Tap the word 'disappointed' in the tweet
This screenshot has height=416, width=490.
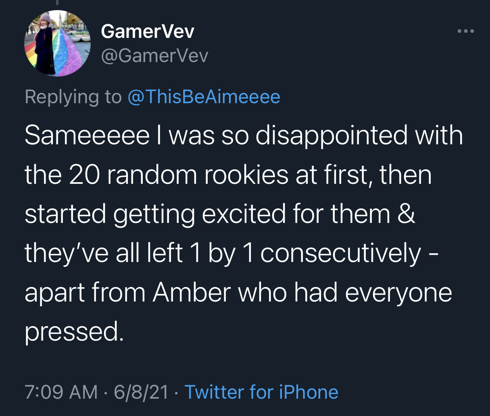click(332, 136)
